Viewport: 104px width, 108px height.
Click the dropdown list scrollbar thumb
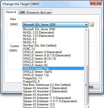[86, 85]
